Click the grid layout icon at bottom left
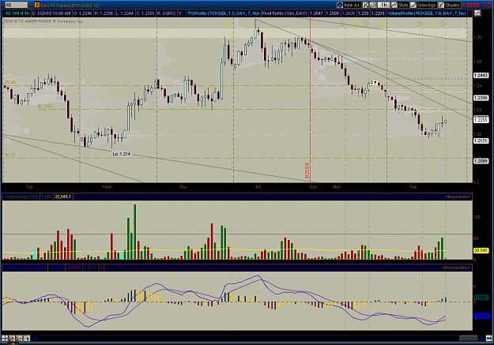This screenshot has height=345, width=494. click(x=5, y=339)
